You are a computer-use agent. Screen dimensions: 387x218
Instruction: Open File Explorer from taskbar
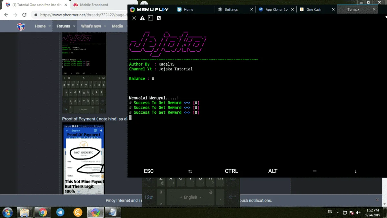click(x=25, y=213)
